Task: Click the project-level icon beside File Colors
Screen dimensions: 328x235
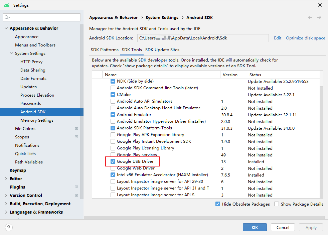Action: point(76,128)
